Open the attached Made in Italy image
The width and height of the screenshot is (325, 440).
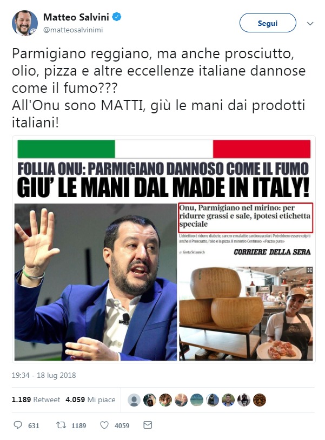pyautogui.click(x=164, y=249)
